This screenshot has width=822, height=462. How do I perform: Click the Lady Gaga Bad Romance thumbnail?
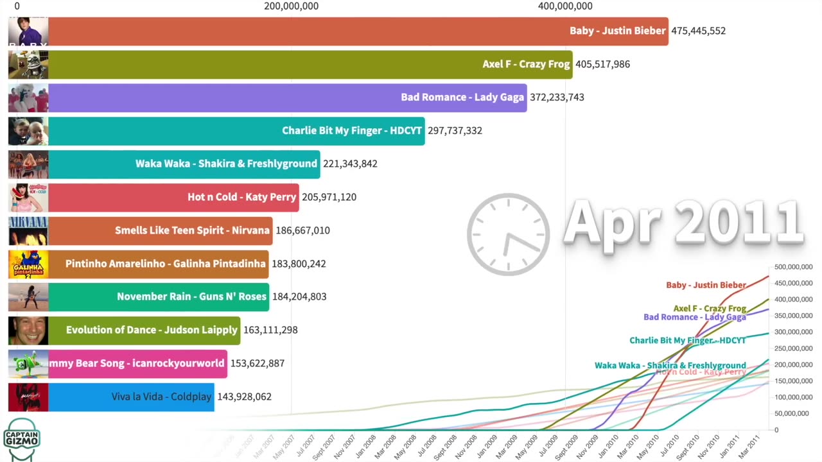(x=28, y=98)
